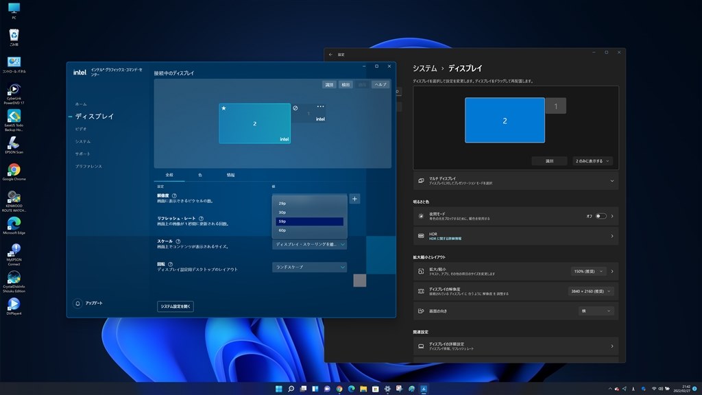Open MyEPSON Connect desktop icon
Viewport: 702px width, 395px height.
pyautogui.click(x=14, y=255)
